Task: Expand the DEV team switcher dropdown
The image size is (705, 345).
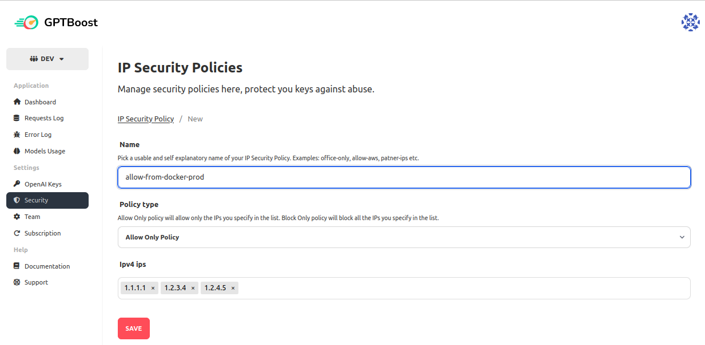Action: click(x=47, y=59)
